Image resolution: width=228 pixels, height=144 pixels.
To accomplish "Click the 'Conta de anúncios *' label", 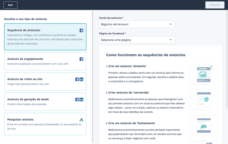I will pos(111,18).
